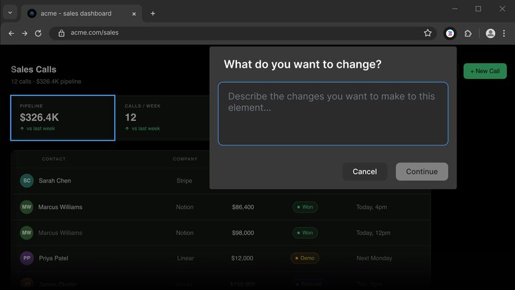The width and height of the screenshot is (515, 290).
Task: Cancel the change dialog
Action: pyautogui.click(x=364, y=171)
